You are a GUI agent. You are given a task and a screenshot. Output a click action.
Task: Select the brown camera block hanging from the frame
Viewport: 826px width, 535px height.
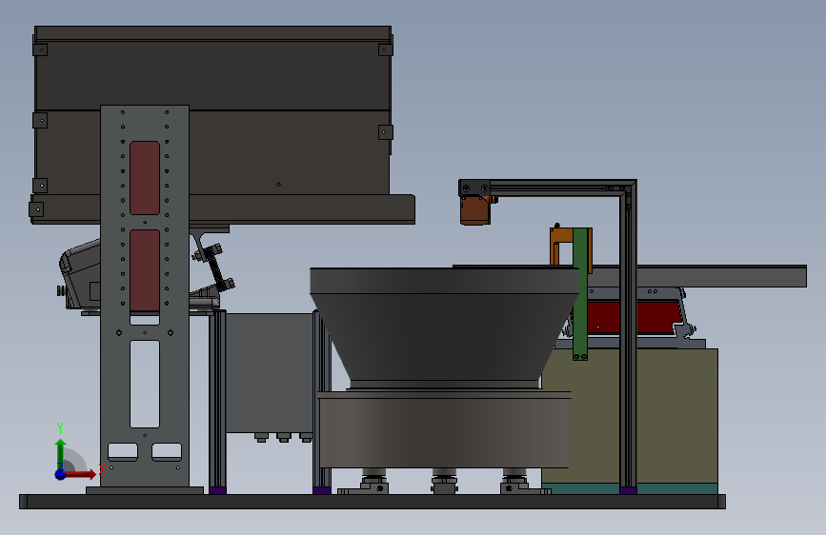475,210
